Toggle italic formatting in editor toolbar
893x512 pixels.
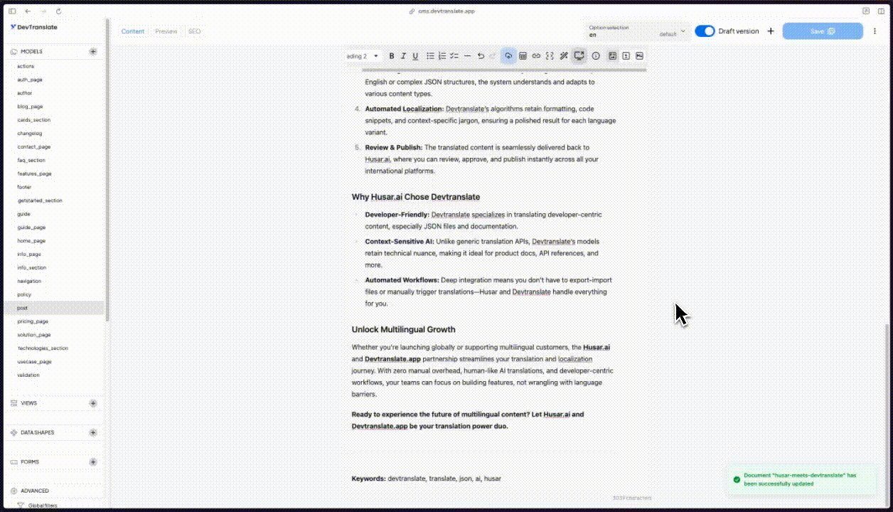tap(403, 56)
